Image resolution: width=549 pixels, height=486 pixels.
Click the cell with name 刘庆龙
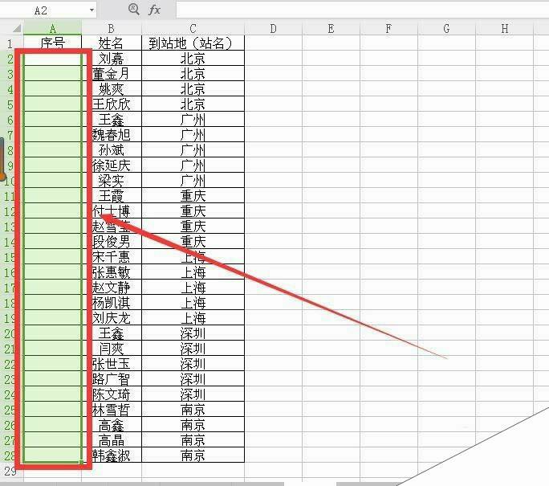pyautogui.click(x=112, y=318)
